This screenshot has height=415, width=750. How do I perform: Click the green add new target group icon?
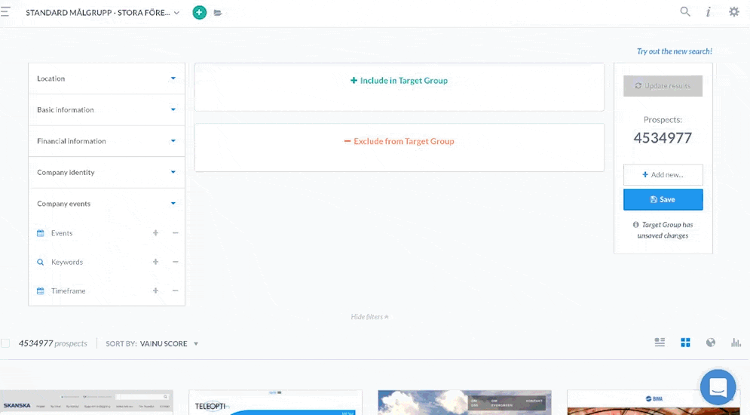tap(199, 13)
